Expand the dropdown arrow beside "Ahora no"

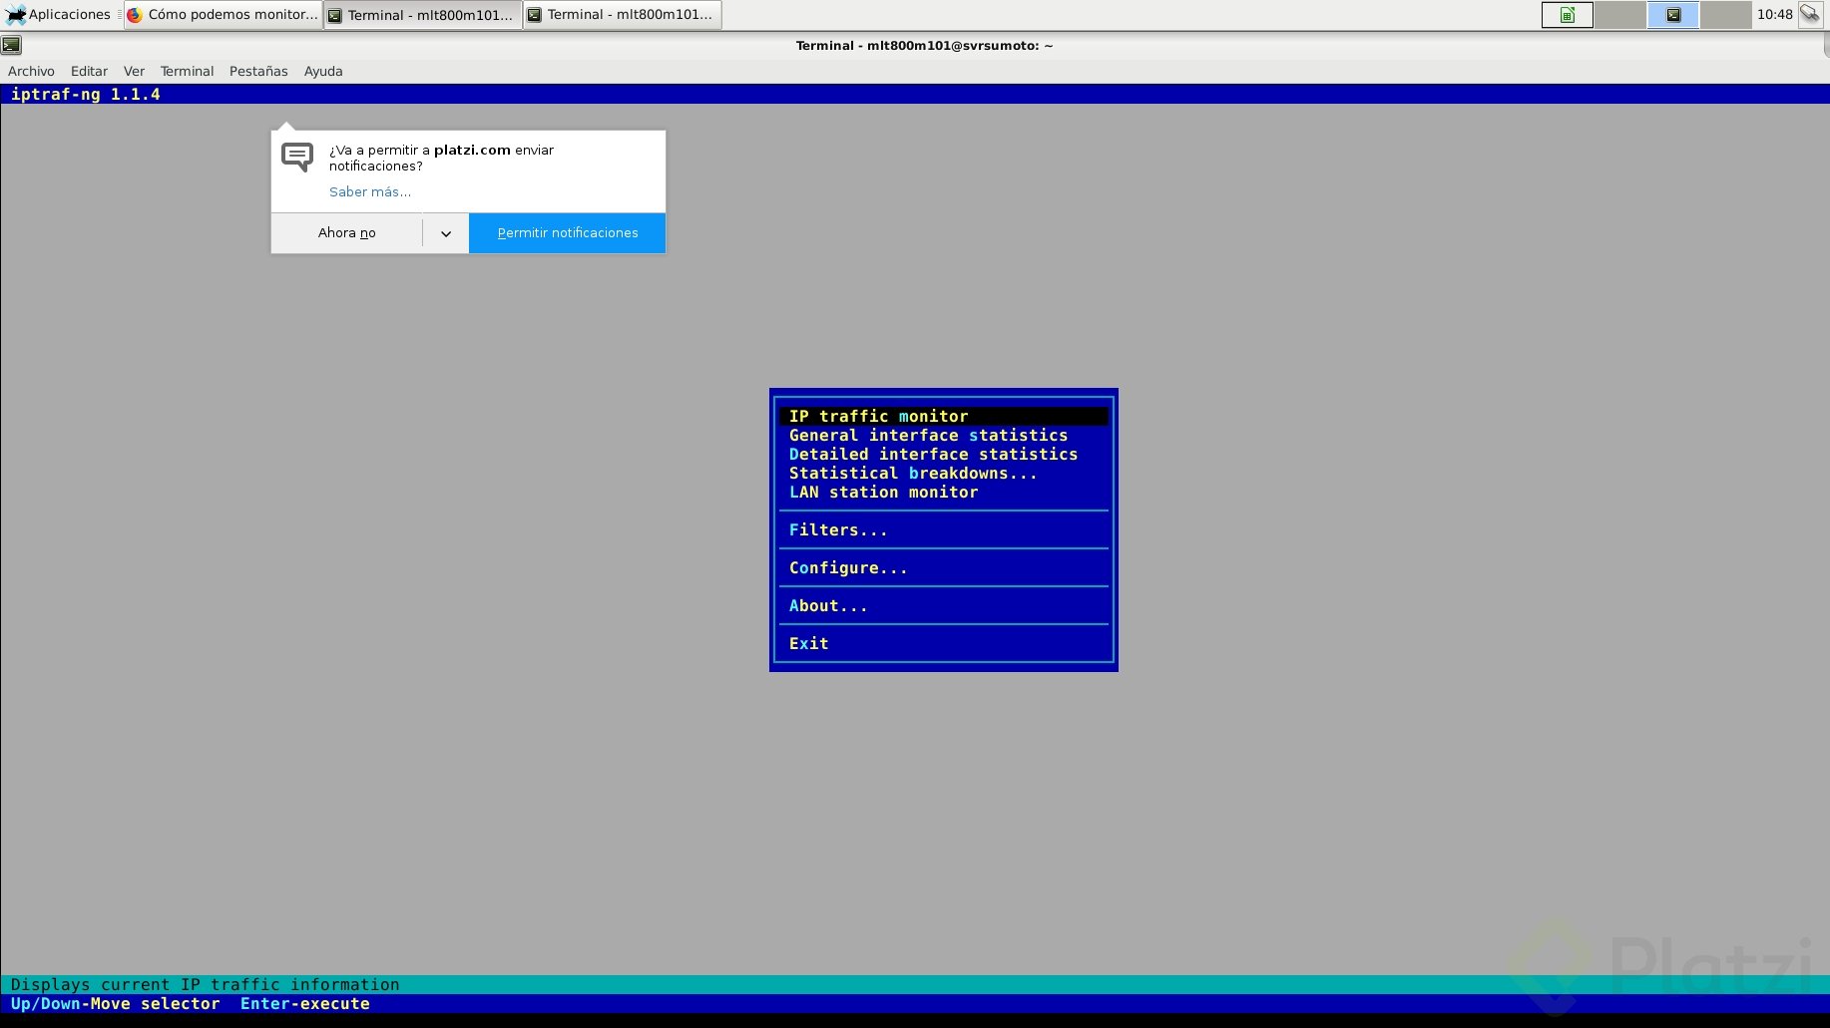[446, 233]
